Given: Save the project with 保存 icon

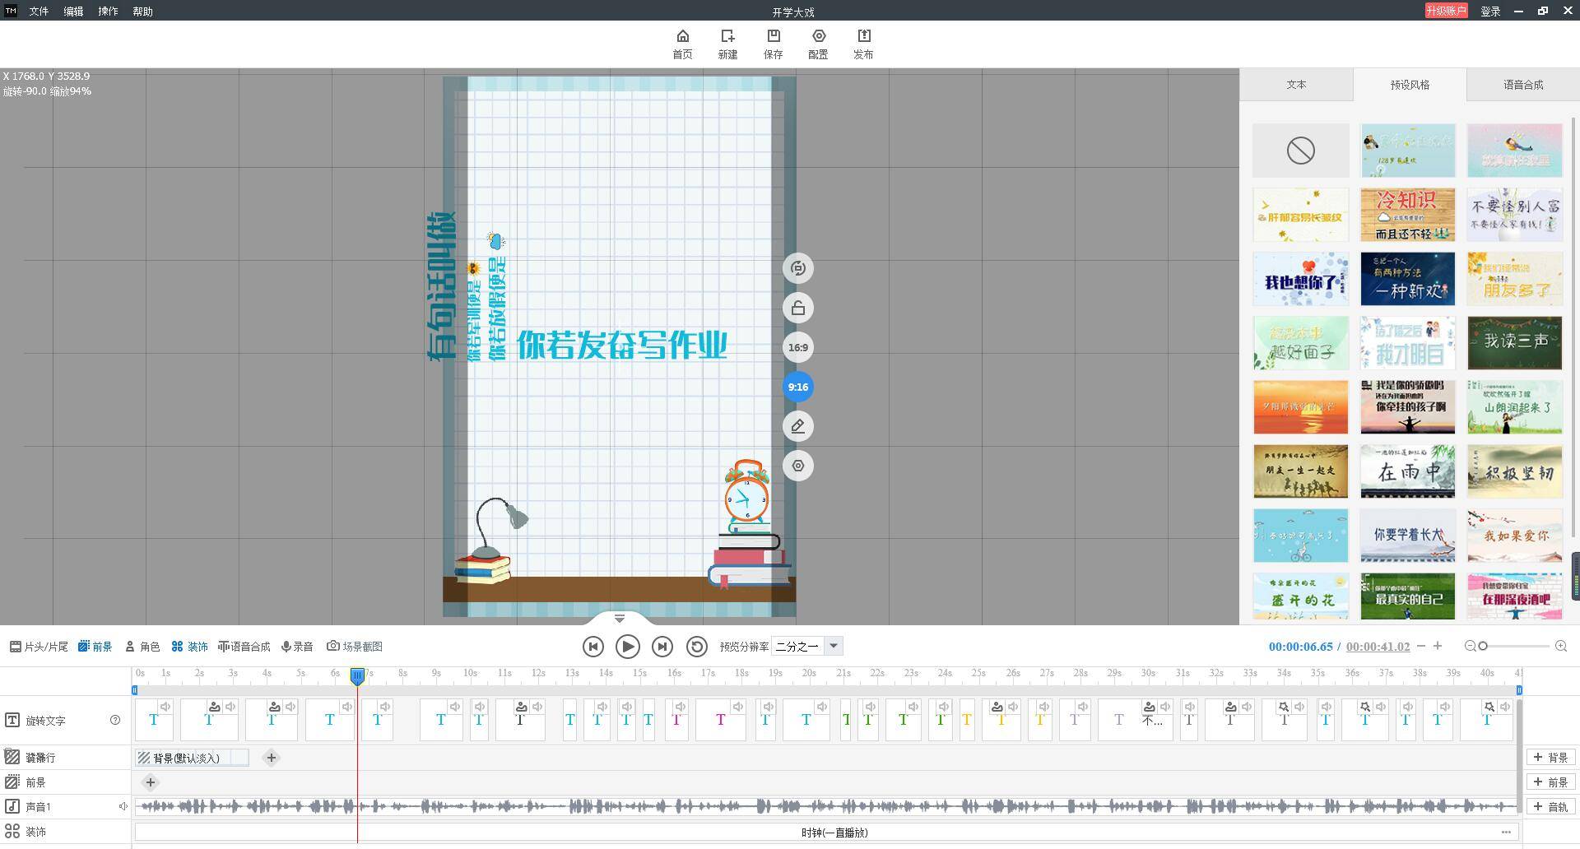Looking at the screenshot, I should (x=773, y=44).
